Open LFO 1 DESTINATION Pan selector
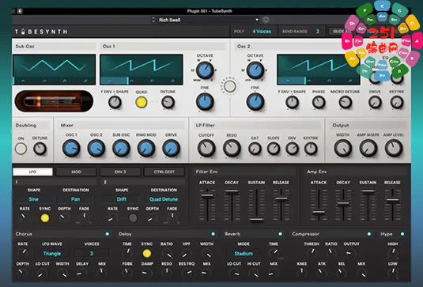 pos(76,199)
